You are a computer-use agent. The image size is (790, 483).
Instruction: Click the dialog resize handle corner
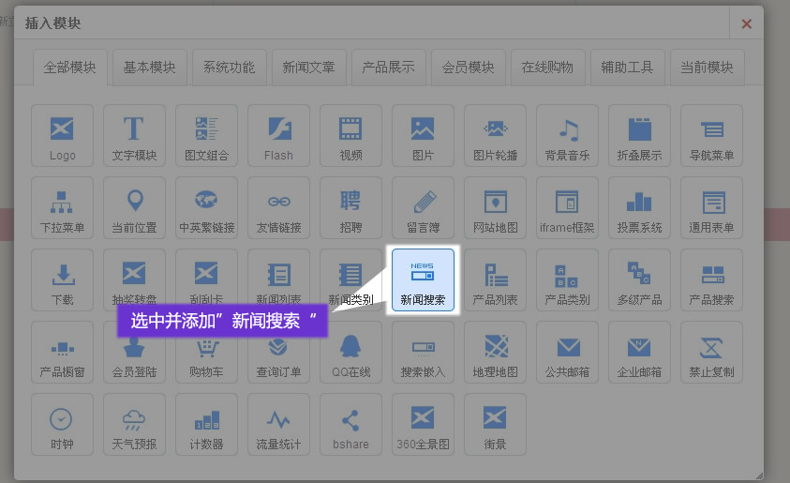point(758,475)
